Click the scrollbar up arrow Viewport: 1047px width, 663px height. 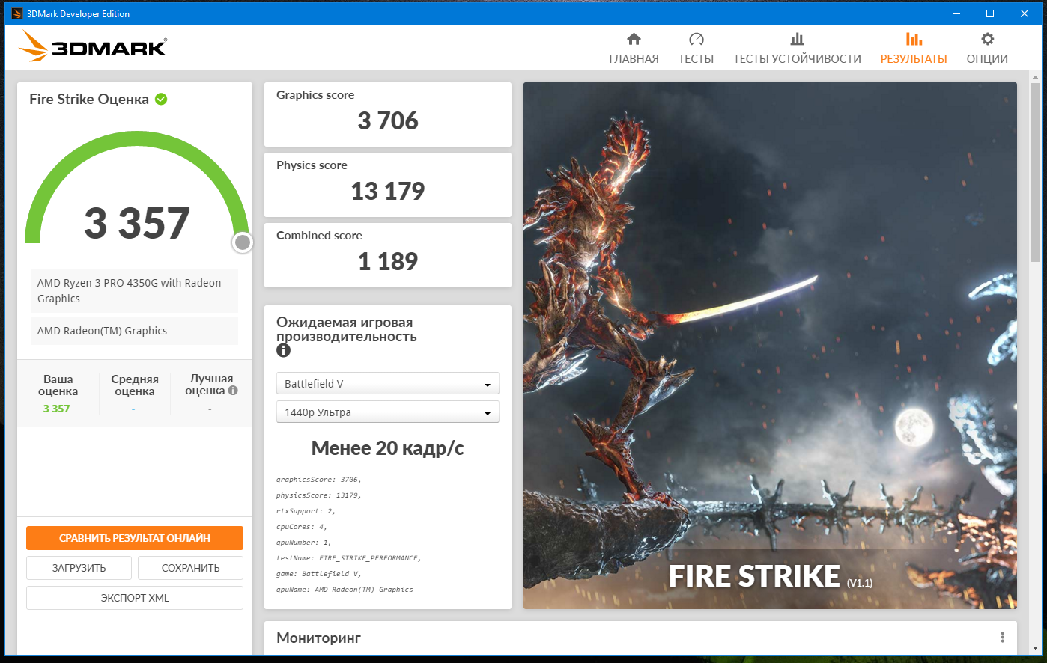pos(1036,76)
